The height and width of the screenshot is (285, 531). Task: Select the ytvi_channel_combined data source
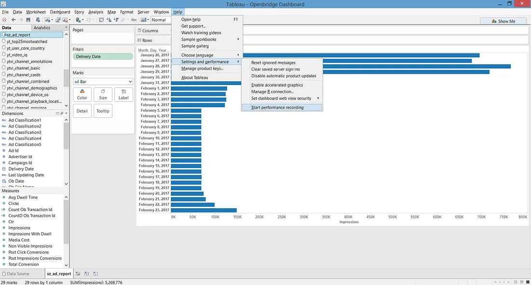(x=28, y=81)
